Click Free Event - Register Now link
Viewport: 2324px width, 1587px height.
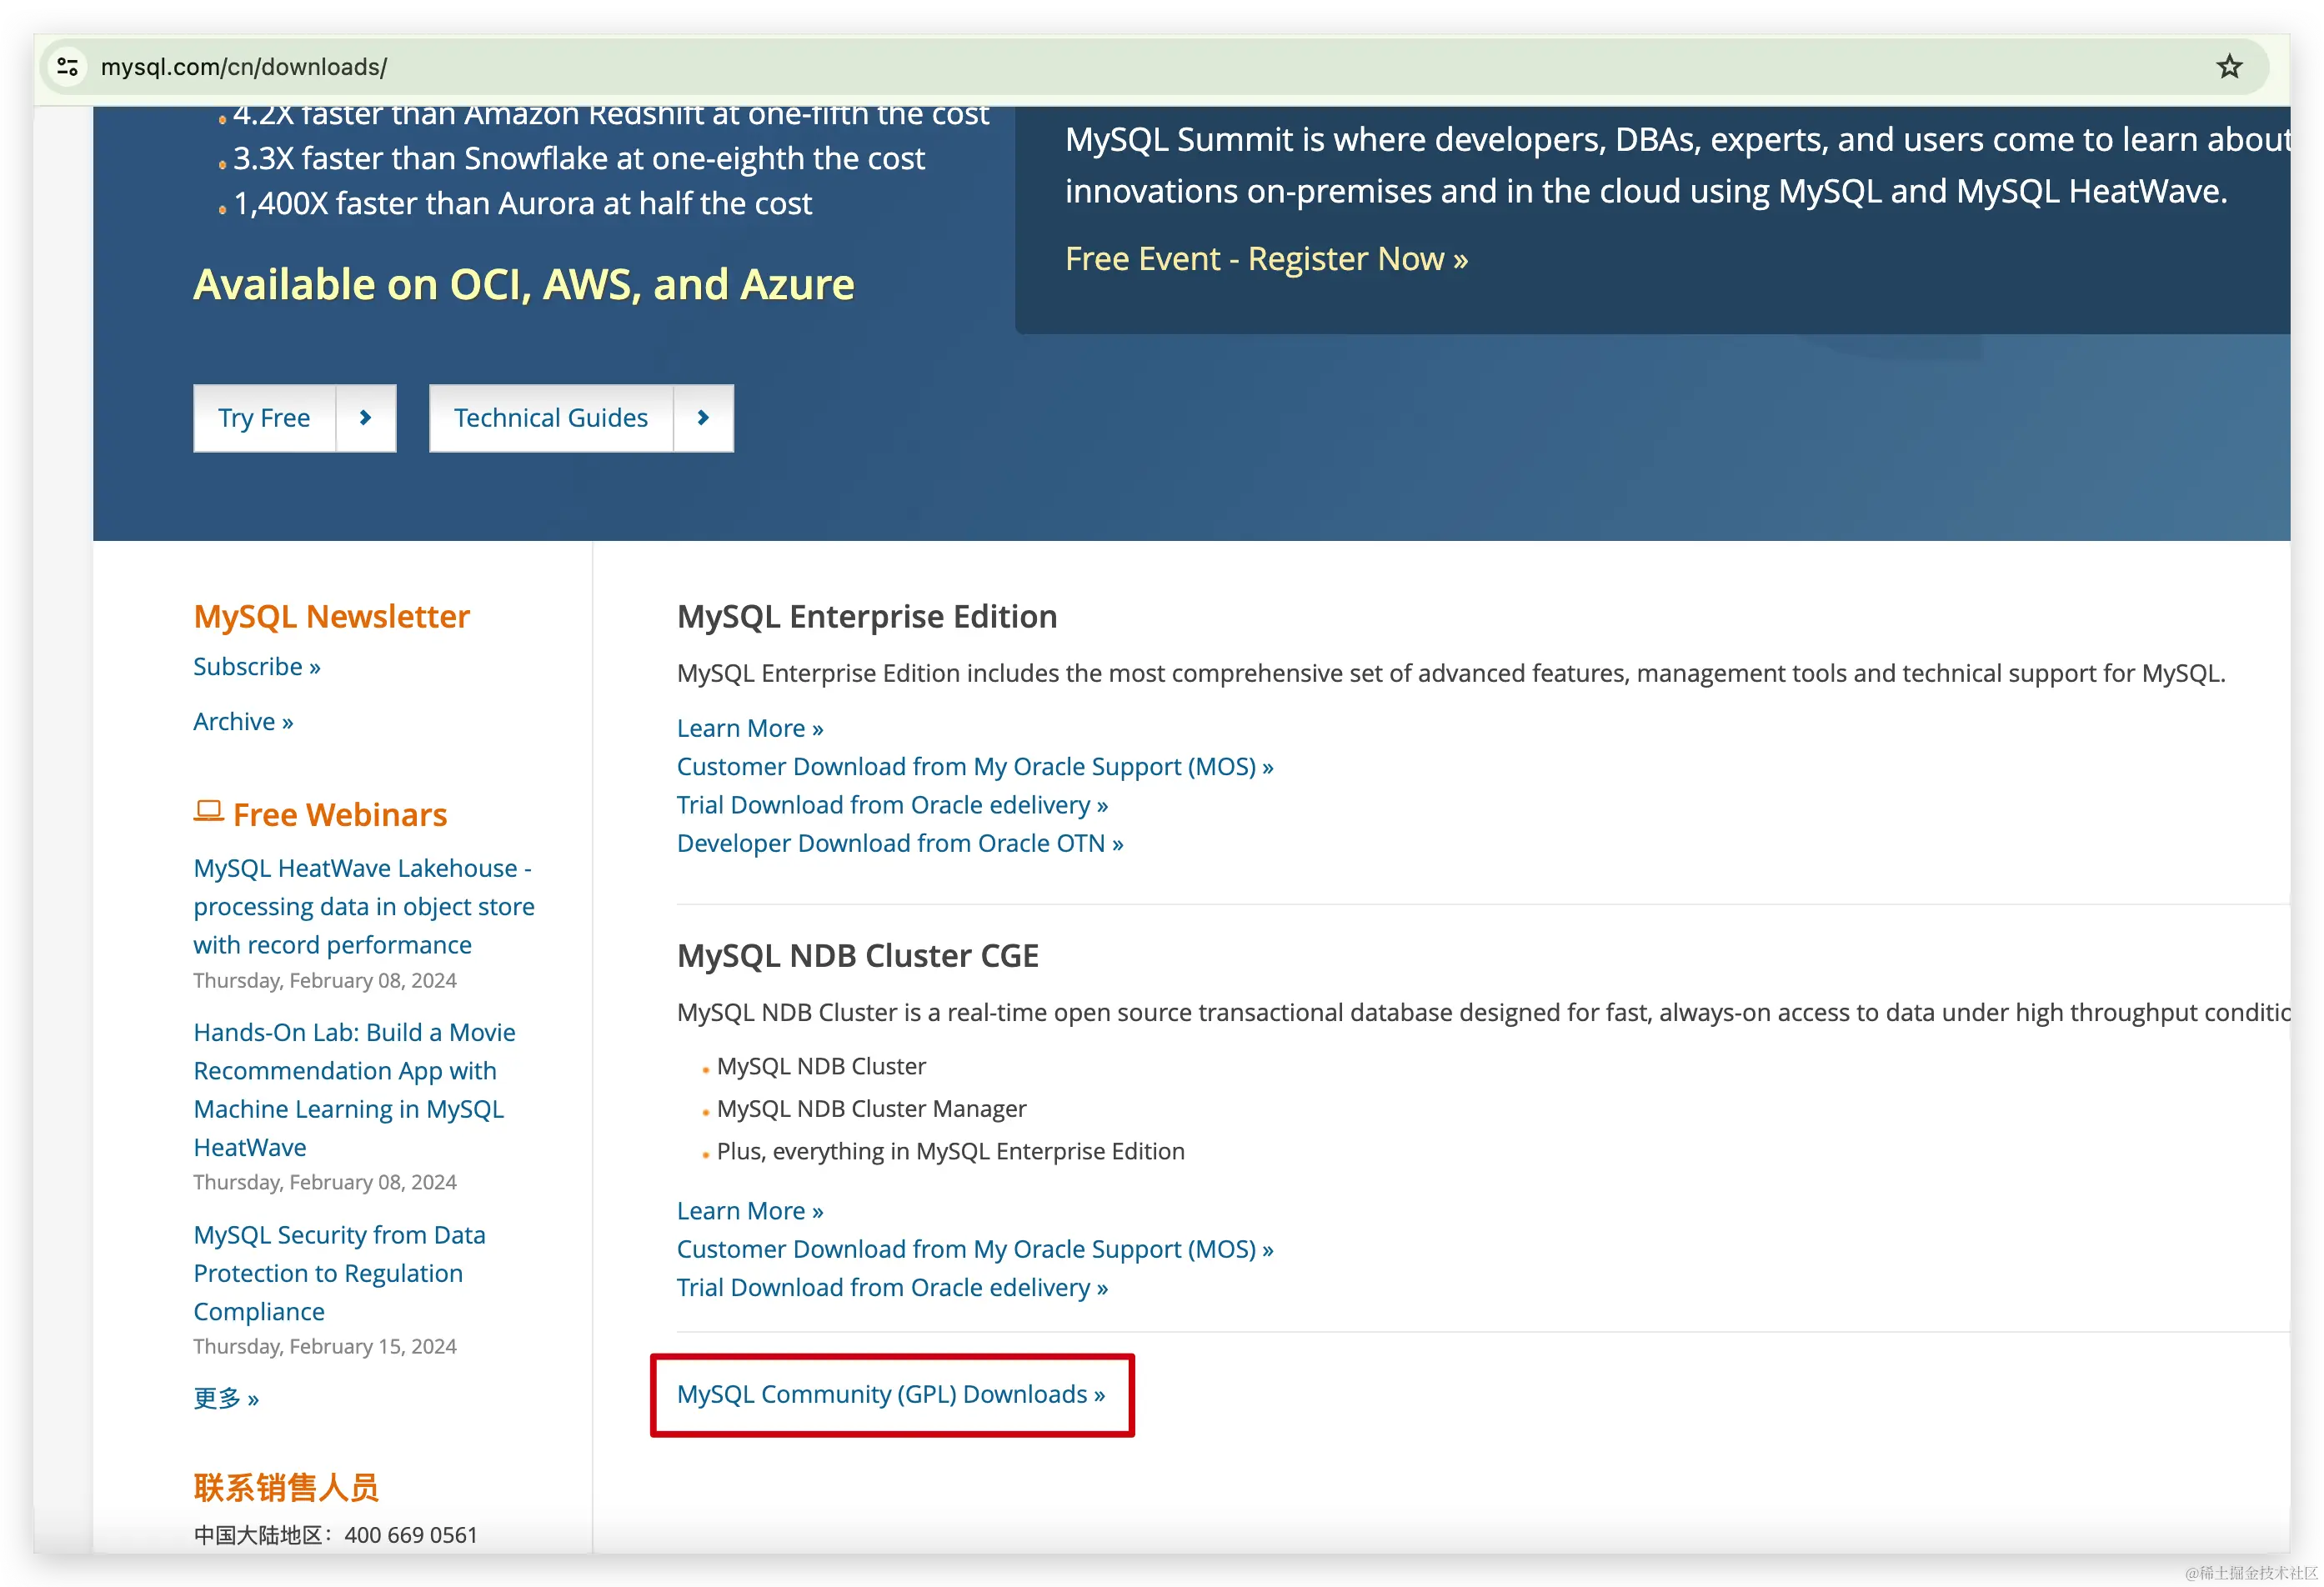point(1266,259)
